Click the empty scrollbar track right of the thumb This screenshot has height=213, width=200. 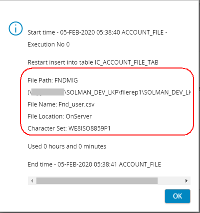170,180
